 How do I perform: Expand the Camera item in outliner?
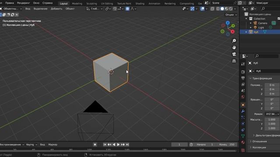point(251,23)
